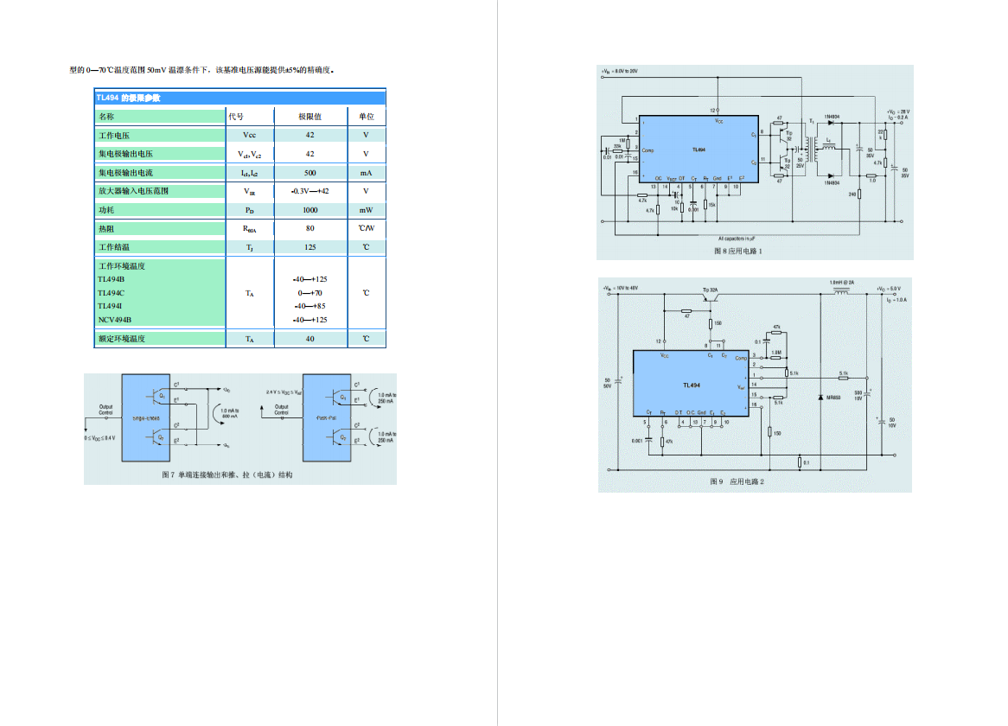Click the 500 value in collector current row
The image size is (1008, 726).
309,173
